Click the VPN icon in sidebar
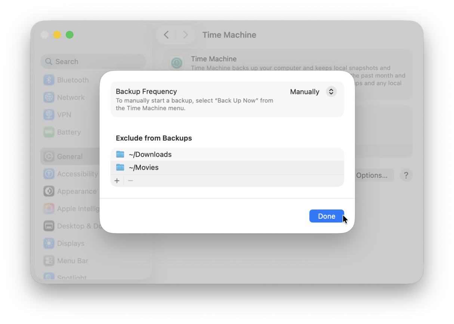The width and height of the screenshot is (454, 324). [x=49, y=115]
